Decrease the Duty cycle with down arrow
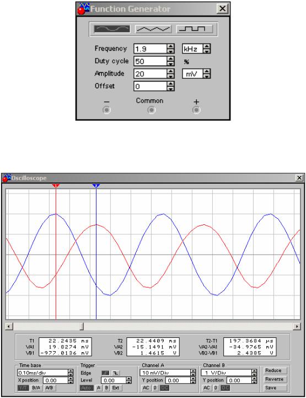306x398 pixels. tap(171, 63)
